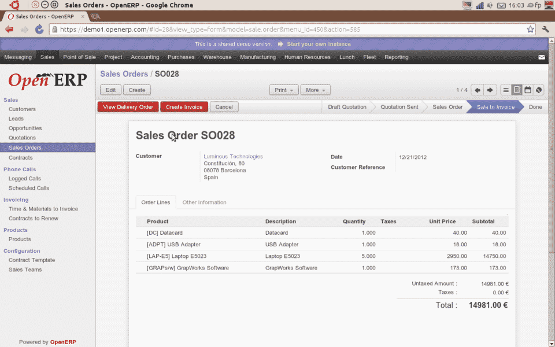Go to previous record arrow
Screen dimensions: 555x347
pos(477,90)
